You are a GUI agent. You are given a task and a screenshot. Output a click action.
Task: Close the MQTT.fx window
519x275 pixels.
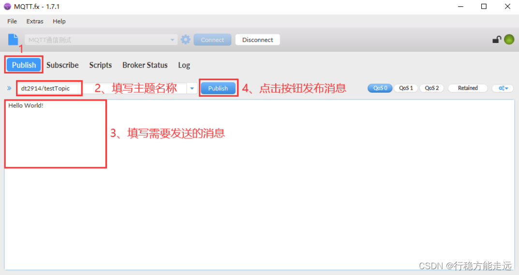coord(507,7)
